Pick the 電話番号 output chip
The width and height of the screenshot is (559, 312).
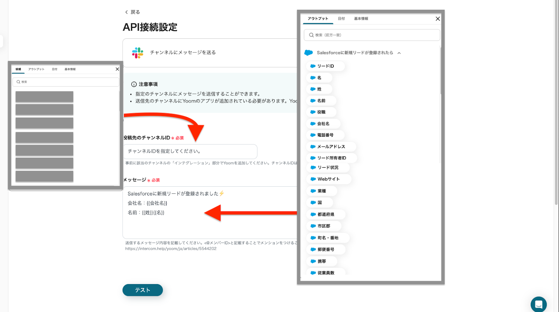325,135
